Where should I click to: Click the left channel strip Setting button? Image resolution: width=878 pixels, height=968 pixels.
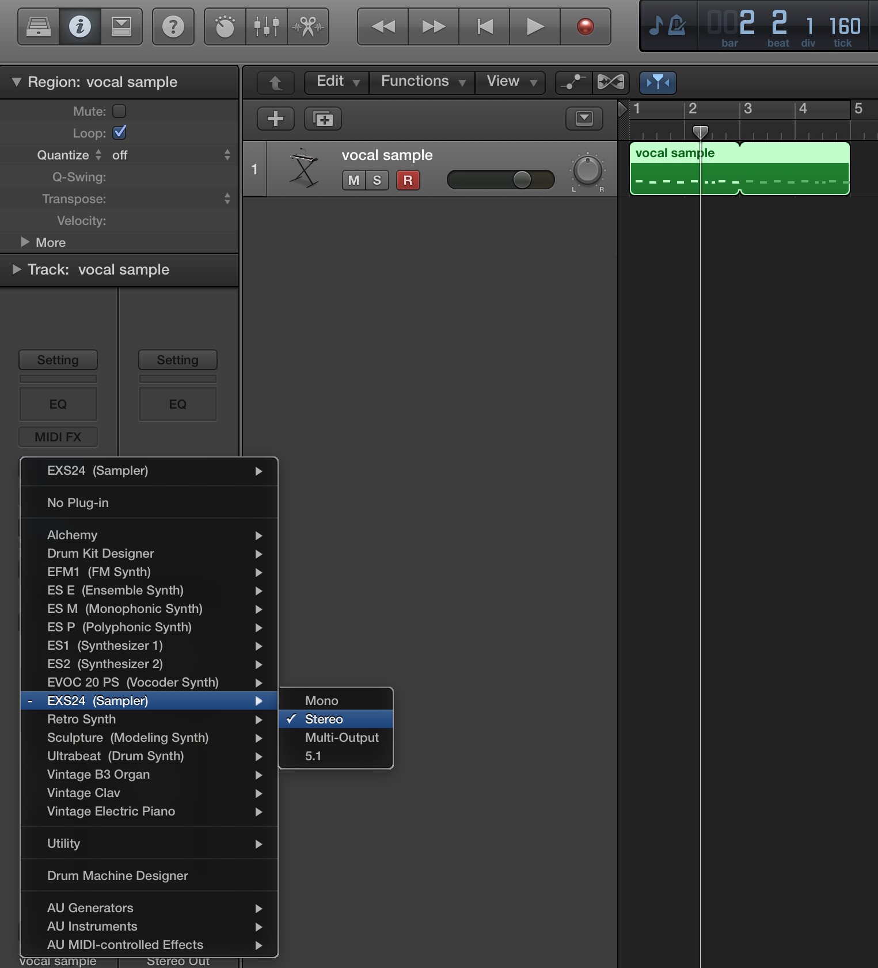point(58,360)
